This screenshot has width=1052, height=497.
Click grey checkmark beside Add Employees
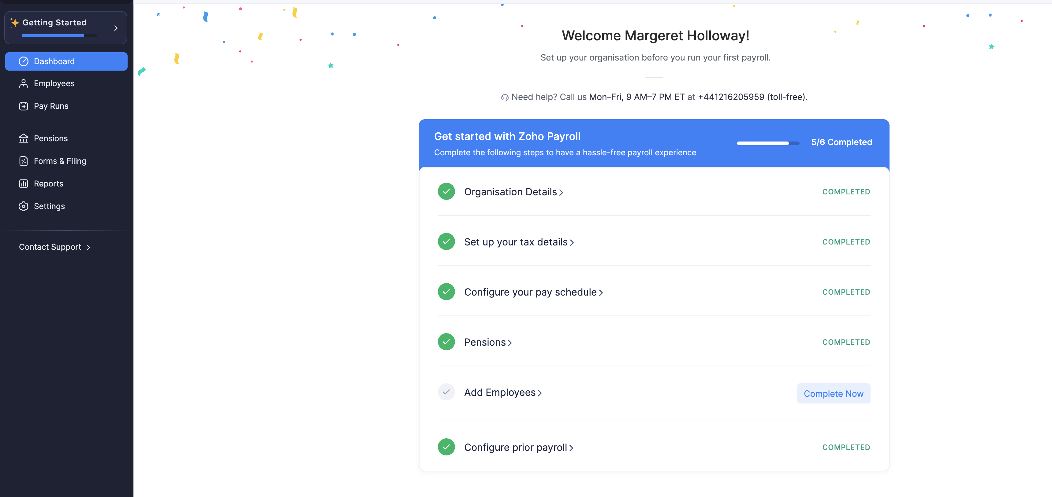446,392
